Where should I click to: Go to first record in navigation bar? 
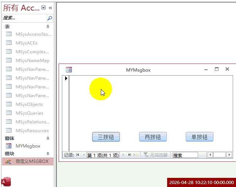click(x=78, y=155)
